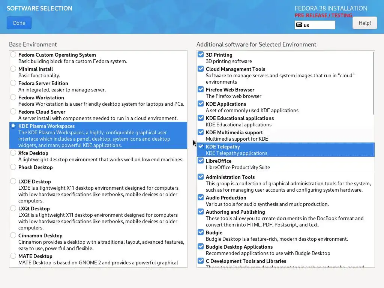Click the Done button
The image size is (384, 288).
19,23
